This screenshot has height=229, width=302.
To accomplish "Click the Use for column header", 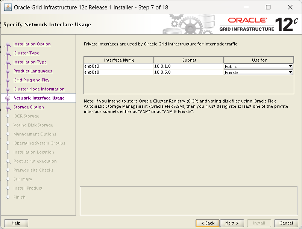I will (x=259, y=60).
